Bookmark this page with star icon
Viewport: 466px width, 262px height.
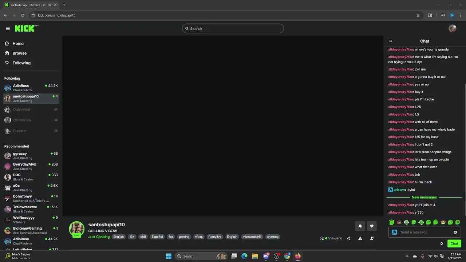coord(418,15)
